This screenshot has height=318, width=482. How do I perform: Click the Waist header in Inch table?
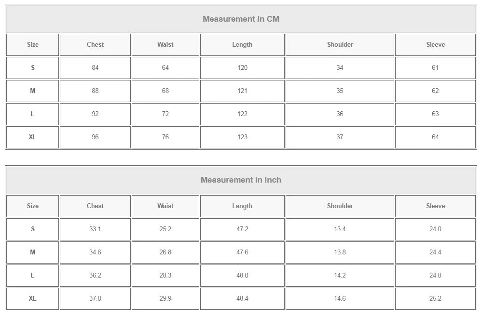point(165,206)
